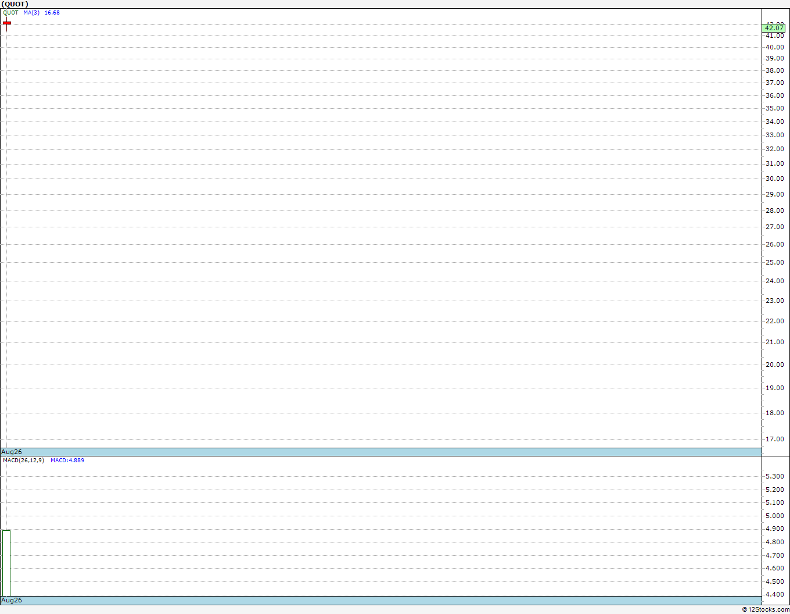The image size is (790, 614).
Task: Click the 5.300 MACD axis label
Action: pyautogui.click(x=775, y=476)
